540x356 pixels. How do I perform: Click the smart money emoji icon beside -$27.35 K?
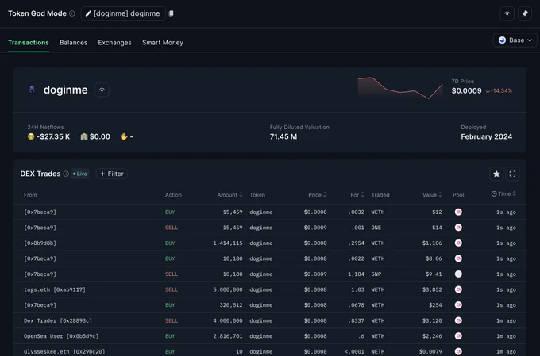[x=31, y=137]
